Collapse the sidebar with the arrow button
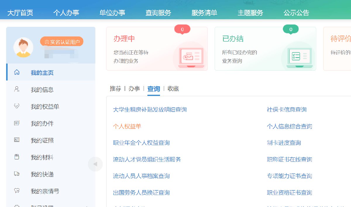Viewport: 351px width, 207px height. (95, 164)
